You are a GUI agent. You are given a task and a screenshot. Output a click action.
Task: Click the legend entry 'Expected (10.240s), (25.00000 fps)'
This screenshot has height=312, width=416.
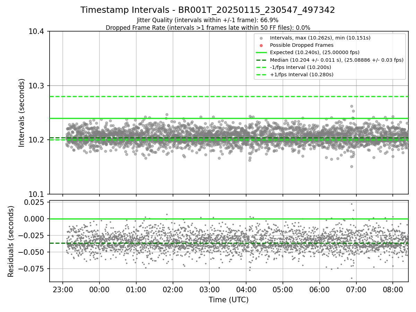[x=314, y=52]
